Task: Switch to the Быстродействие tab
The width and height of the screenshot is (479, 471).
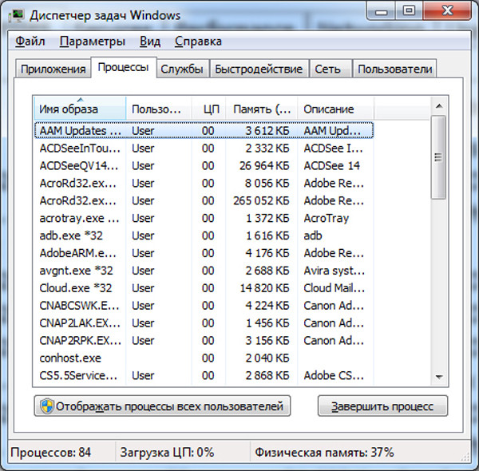Action: click(258, 69)
